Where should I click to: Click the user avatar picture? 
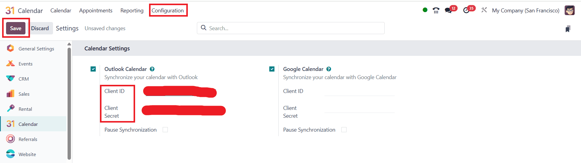click(569, 10)
